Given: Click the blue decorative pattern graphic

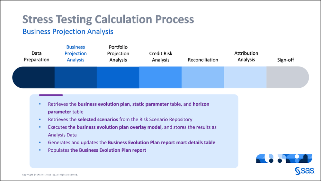Looking at the screenshot, I should click(x=284, y=158).
